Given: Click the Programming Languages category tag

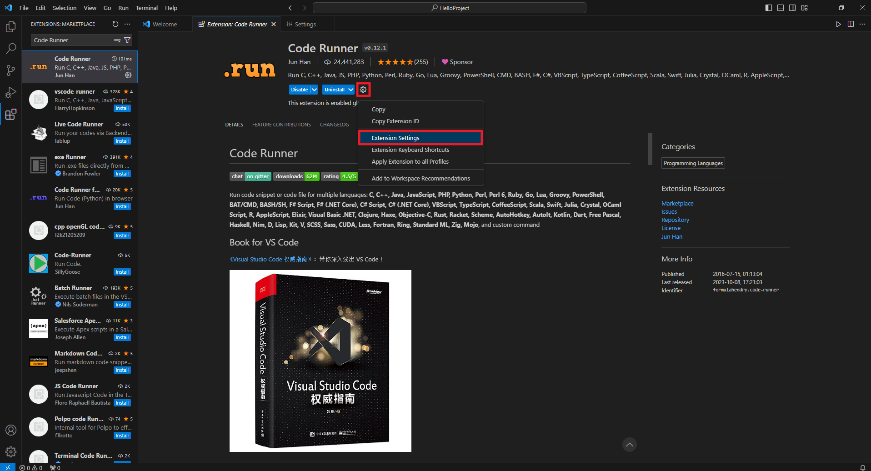Looking at the screenshot, I should (x=693, y=163).
